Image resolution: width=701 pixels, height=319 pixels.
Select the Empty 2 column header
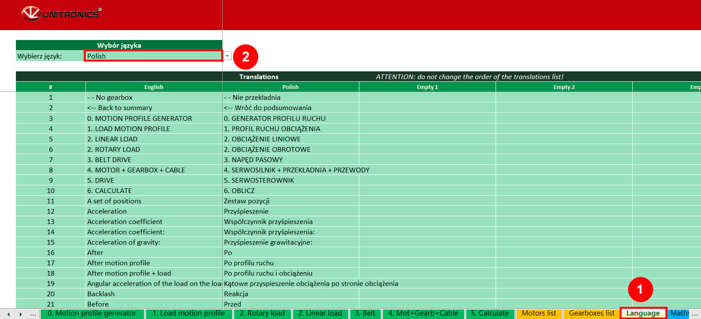pyautogui.click(x=564, y=87)
